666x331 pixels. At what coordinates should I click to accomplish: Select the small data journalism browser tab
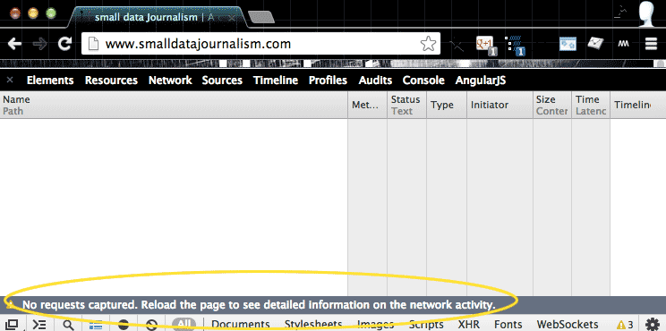[x=158, y=17]
